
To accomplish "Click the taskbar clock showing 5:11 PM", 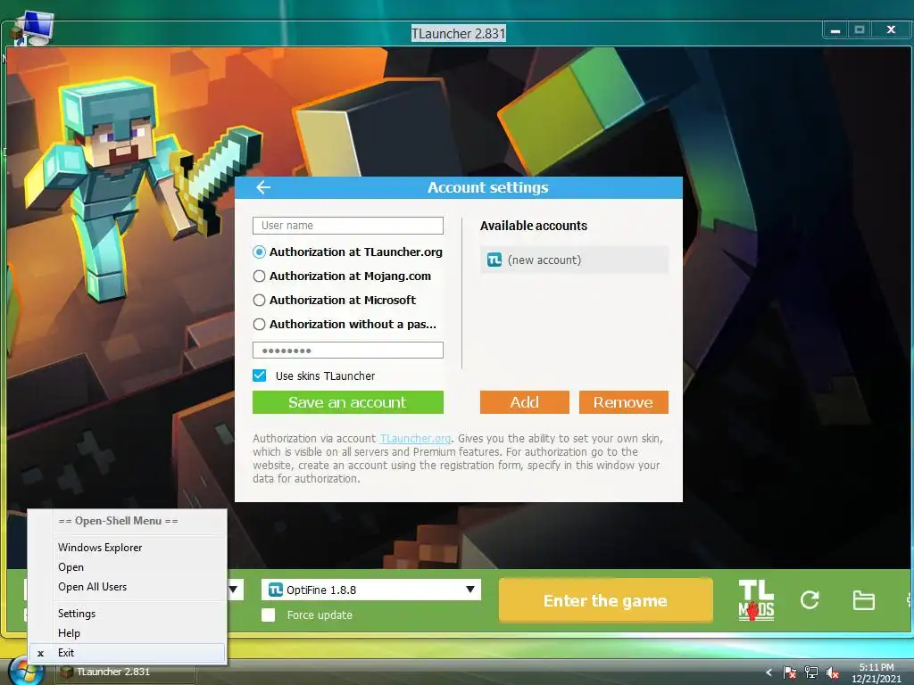I will 877,673.
